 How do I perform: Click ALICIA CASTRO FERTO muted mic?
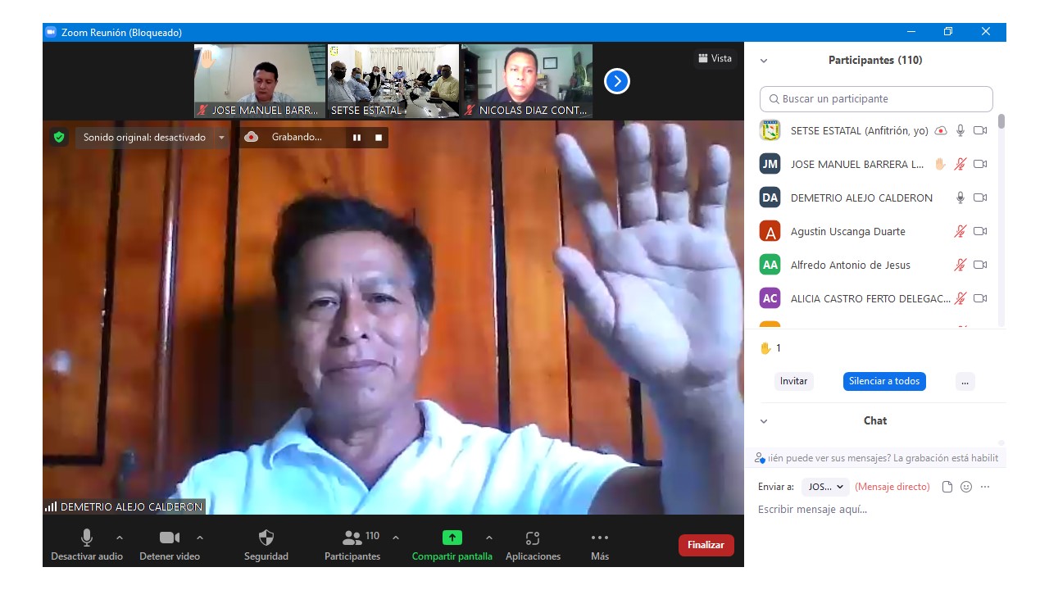pyautogui.click(x=960, y=298)
